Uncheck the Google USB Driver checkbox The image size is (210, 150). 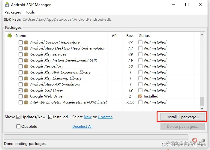pos(20,91)
